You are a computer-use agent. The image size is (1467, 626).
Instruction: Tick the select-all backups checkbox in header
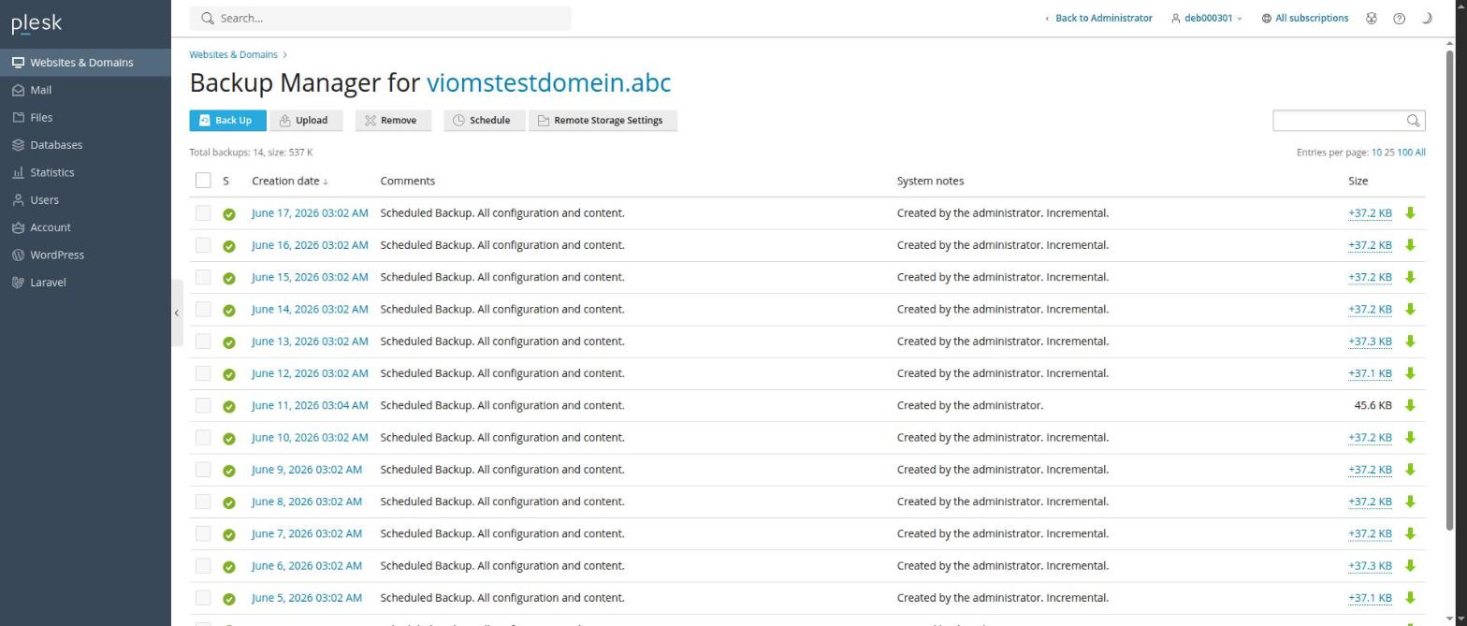tap(203, 181)
